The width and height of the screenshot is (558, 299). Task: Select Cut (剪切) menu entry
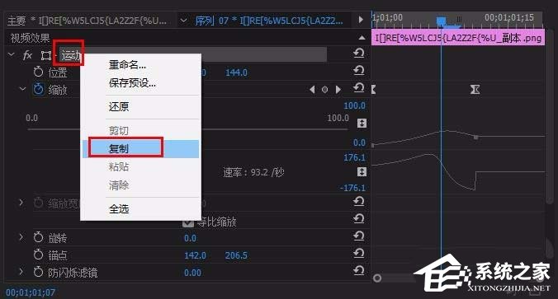coord(119,131)
